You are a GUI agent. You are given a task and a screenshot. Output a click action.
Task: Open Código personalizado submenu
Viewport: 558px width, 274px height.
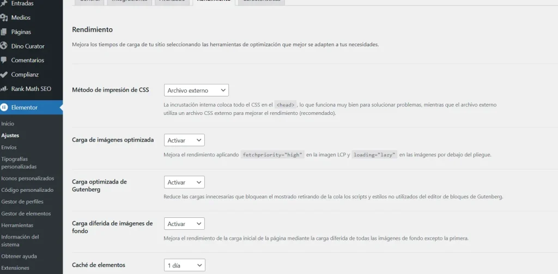coord(27,190)
